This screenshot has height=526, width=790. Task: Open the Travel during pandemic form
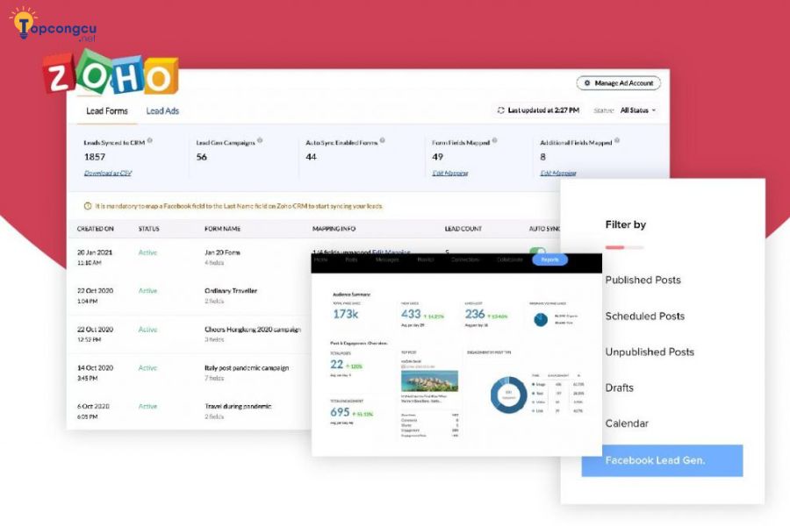pos(238,406)
